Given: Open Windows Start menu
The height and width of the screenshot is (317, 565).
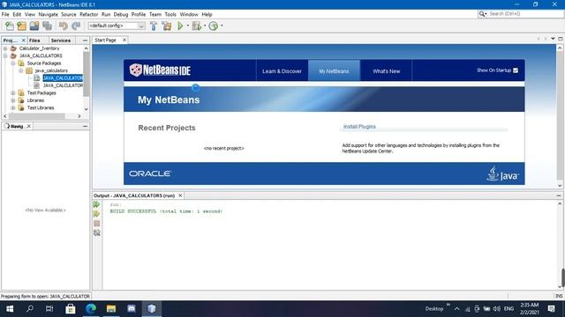Looking at the screenshot, I should (x=10, y=309).
